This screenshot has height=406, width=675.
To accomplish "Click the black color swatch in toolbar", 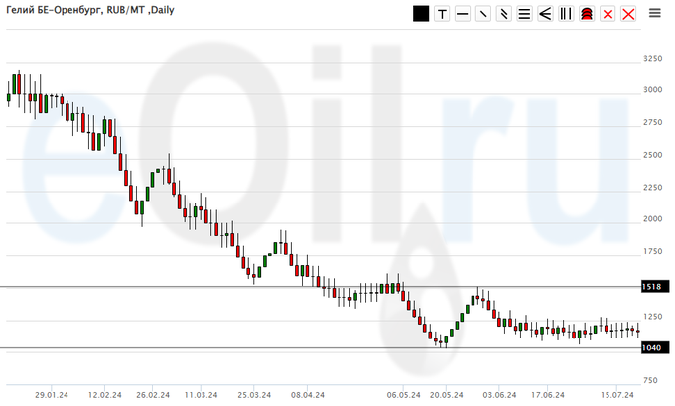I will click(421, 13).
